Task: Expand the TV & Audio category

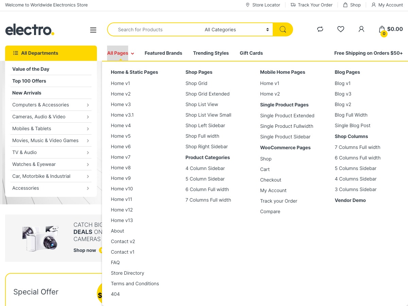Action: tap(51, 152)
